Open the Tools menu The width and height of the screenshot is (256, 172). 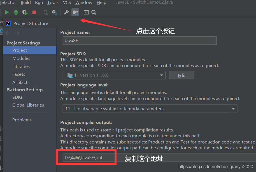(x=53, y=3)
